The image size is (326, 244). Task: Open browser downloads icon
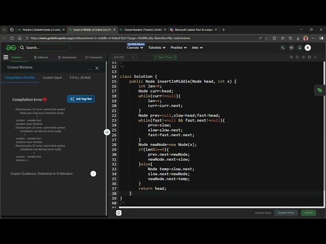298,38
